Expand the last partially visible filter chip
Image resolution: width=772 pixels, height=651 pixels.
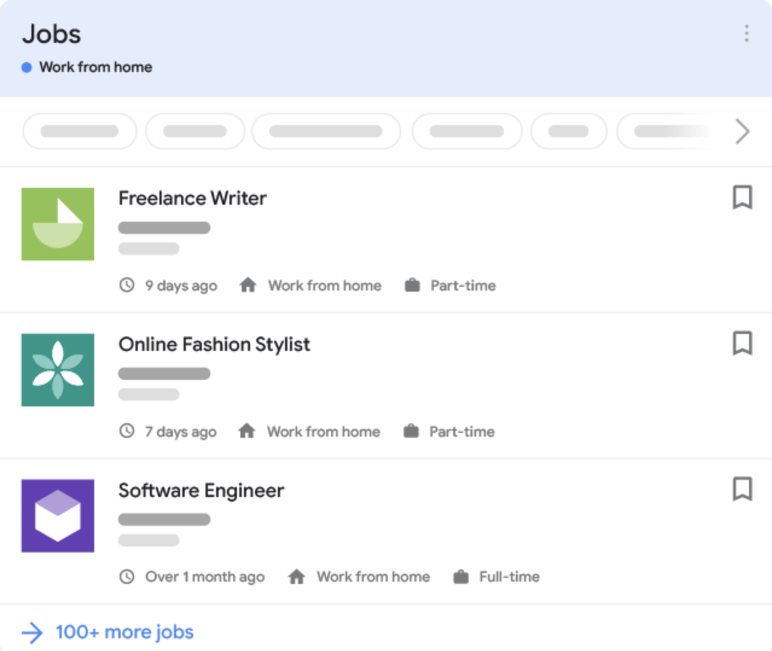[x=664, y=131]
